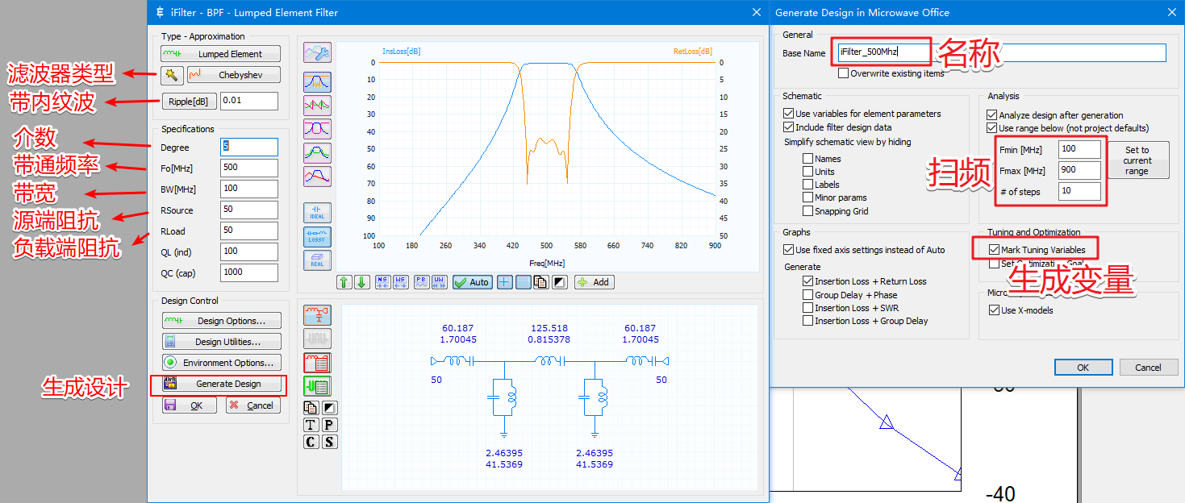Viewport: 1185px width, 503px height.
Task: Click the WS wide span icon
Action: [400, 282]
